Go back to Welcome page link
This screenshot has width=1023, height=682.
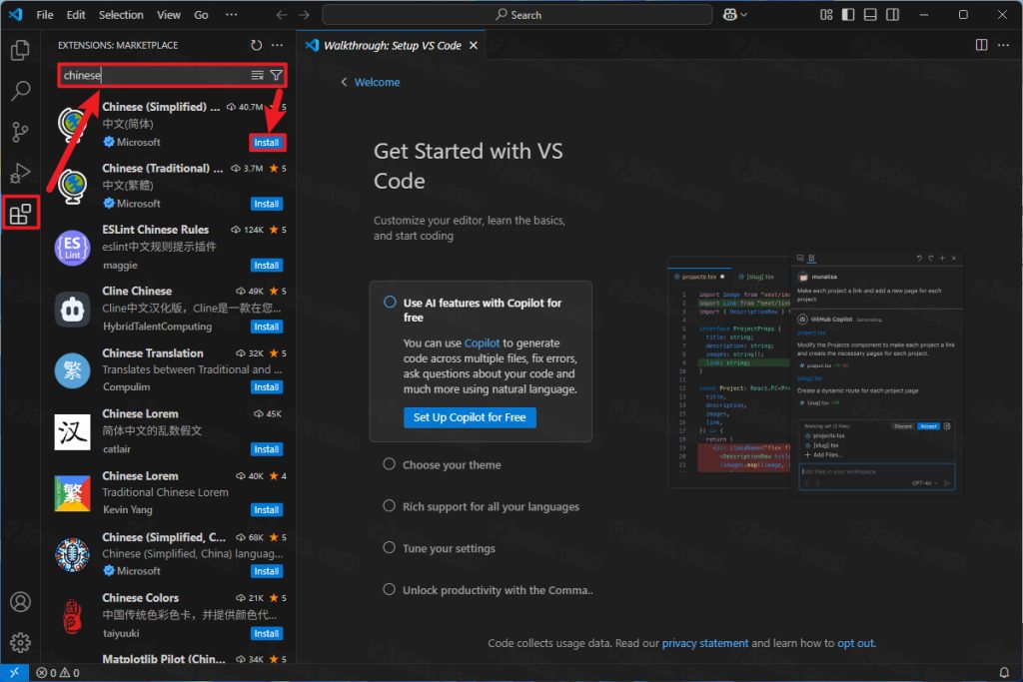(377, 82)
